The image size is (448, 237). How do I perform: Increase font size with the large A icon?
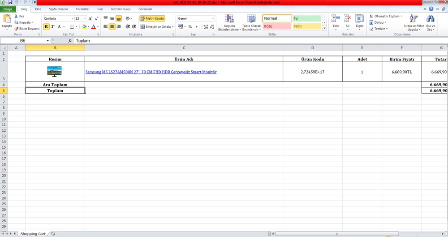pyautogui.click(x=90, y=18)
